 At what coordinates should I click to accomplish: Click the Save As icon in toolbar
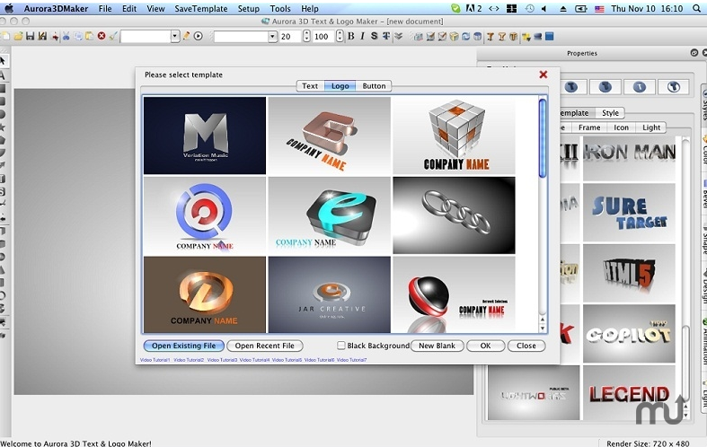pos(42,37)
